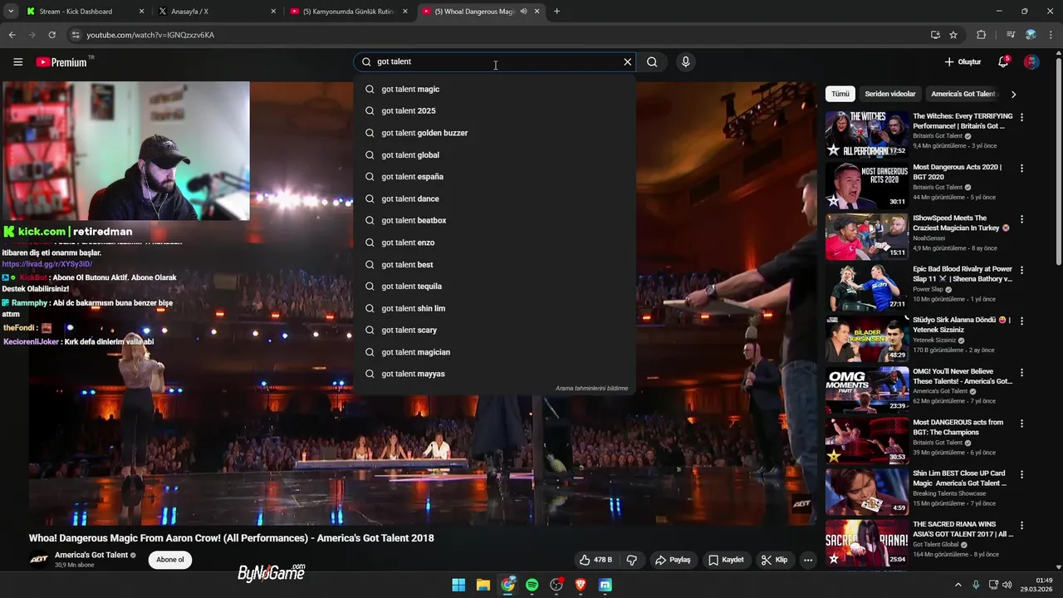The width and height of the screenshot is (1063, 598).
Task: Select suggestion 'got talent scary'
Action: tap(495, 330)
